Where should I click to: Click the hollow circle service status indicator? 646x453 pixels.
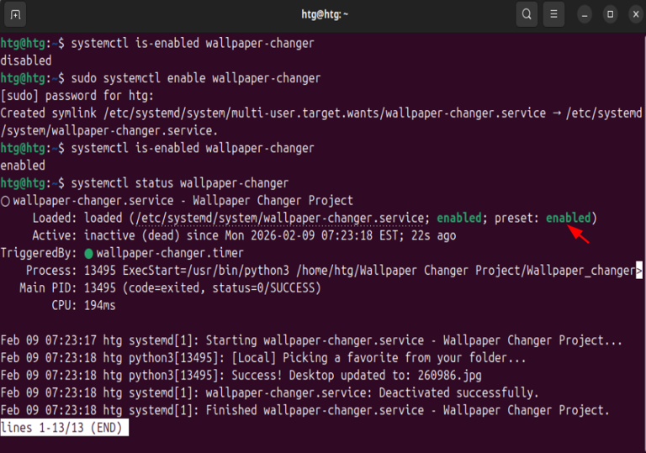click(x=6, y=201)
